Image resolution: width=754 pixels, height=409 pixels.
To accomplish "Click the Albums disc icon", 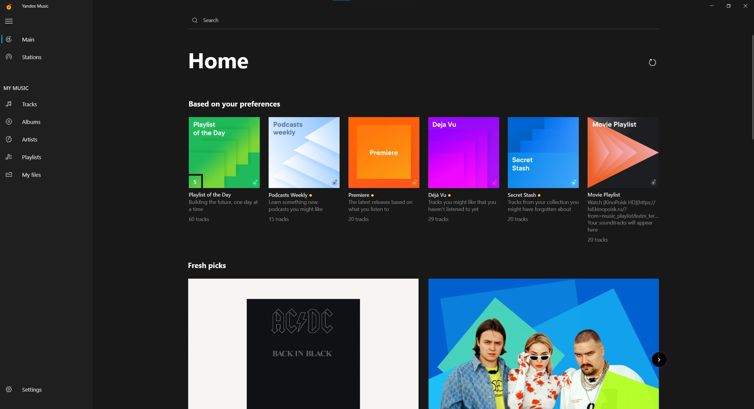I will pos(9,122).
